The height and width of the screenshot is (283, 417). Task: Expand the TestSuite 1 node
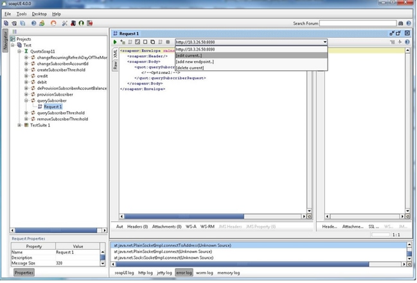coord(19,125)
